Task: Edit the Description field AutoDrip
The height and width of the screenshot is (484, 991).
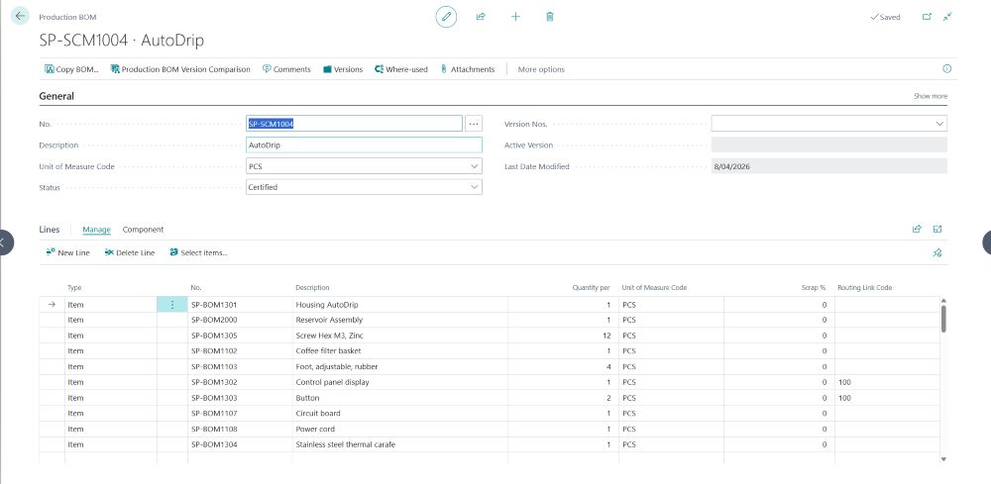Action: pyautogui.click(x=364, y=145)
